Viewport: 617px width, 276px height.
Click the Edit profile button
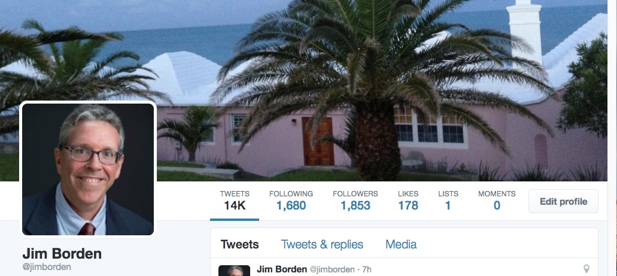563,201
